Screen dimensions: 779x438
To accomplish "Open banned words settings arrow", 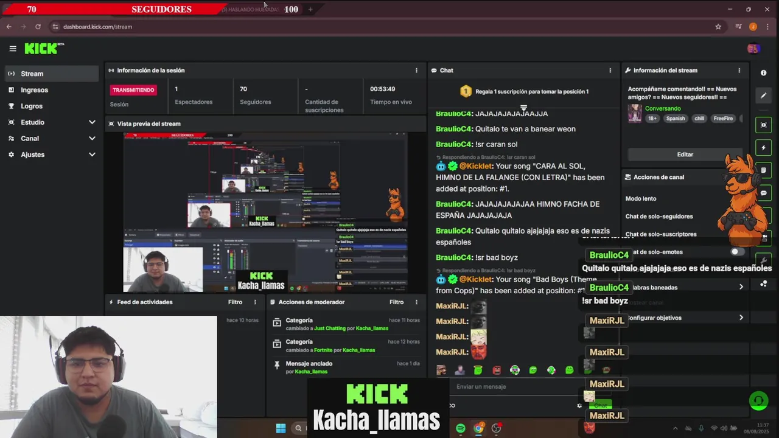I will (741, 287).
